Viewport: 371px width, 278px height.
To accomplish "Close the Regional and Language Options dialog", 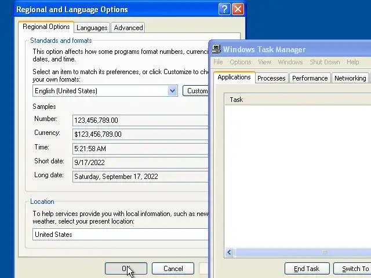I will (238, 9).
